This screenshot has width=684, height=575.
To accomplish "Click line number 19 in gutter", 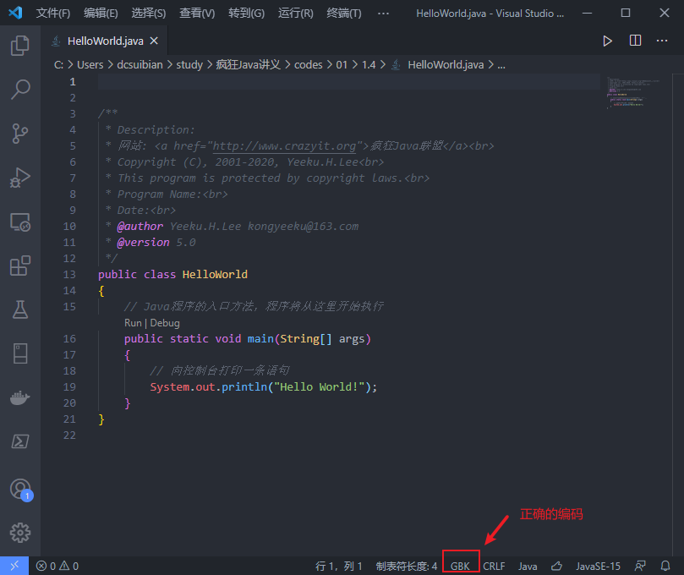I will 69,387.
